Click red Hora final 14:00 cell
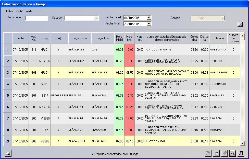The image size is (249, 159). tap(129, 118)
